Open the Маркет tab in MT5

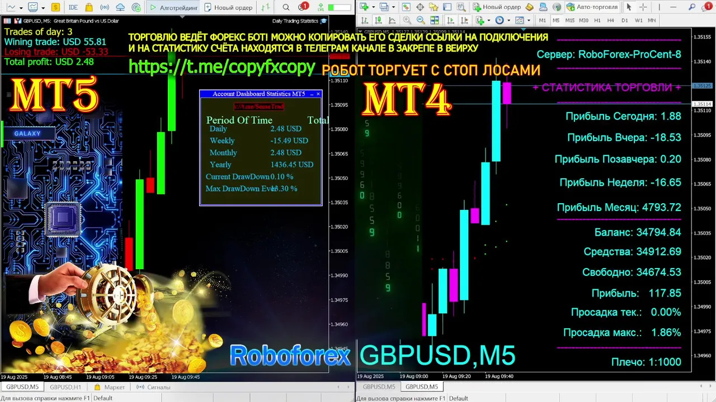tap(110, 387)
